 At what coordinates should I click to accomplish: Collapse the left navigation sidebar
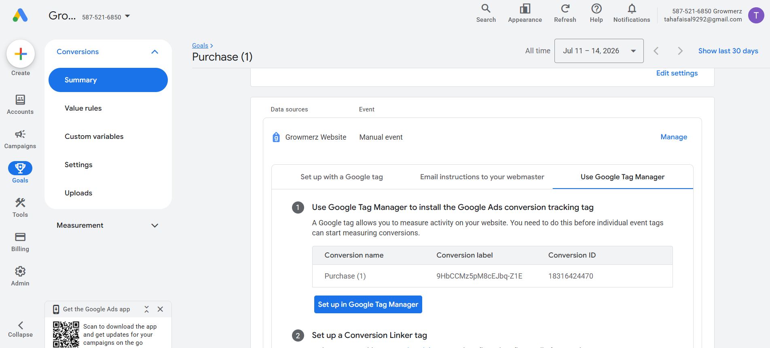(x=20, y=329)
